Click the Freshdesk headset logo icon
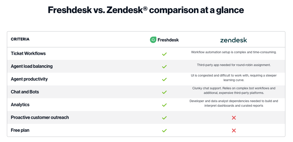Viewport: 293px width, 142px height. [153, 40]
